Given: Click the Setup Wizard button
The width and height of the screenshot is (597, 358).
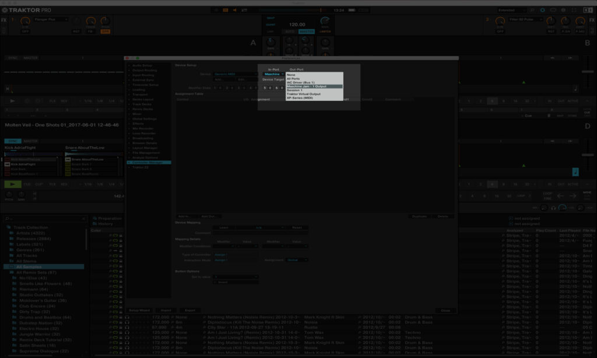Looking at the screenshot, I should (x=139, y=310).
